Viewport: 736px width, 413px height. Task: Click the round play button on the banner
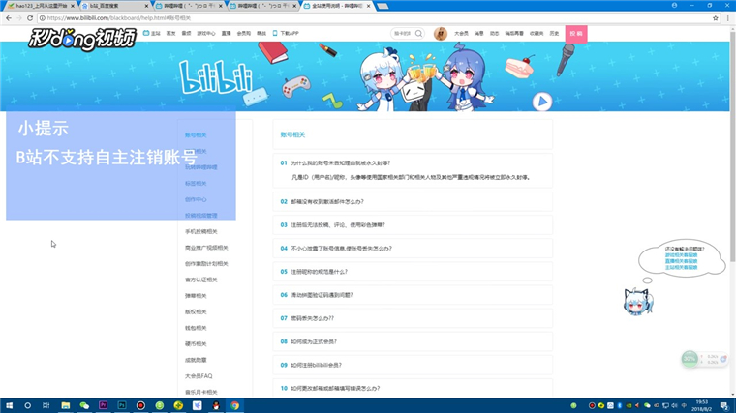coord(542,102)
